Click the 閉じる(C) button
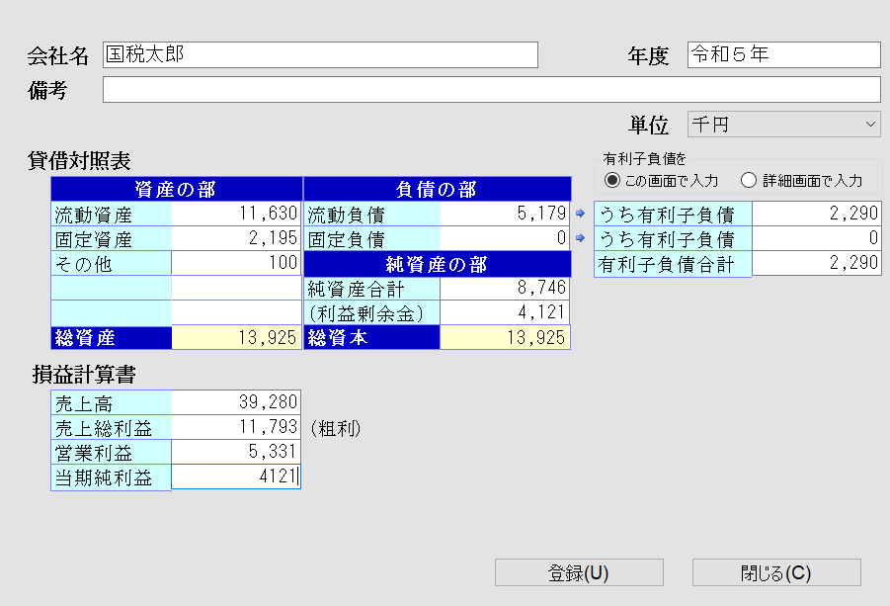This screenshot has width=890, height=606. 777,571
